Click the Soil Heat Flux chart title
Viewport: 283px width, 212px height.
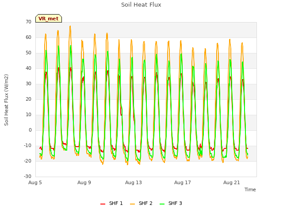point(141,5)
